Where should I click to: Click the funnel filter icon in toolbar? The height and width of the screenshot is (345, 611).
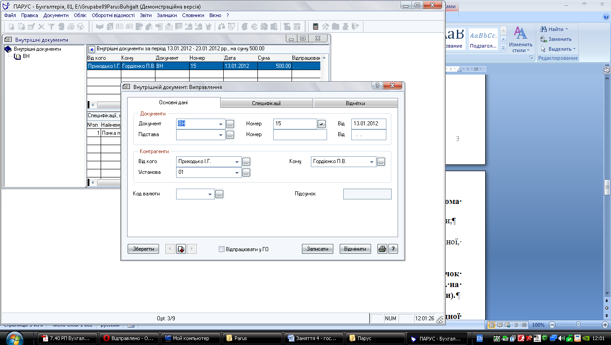click(51, 27)
